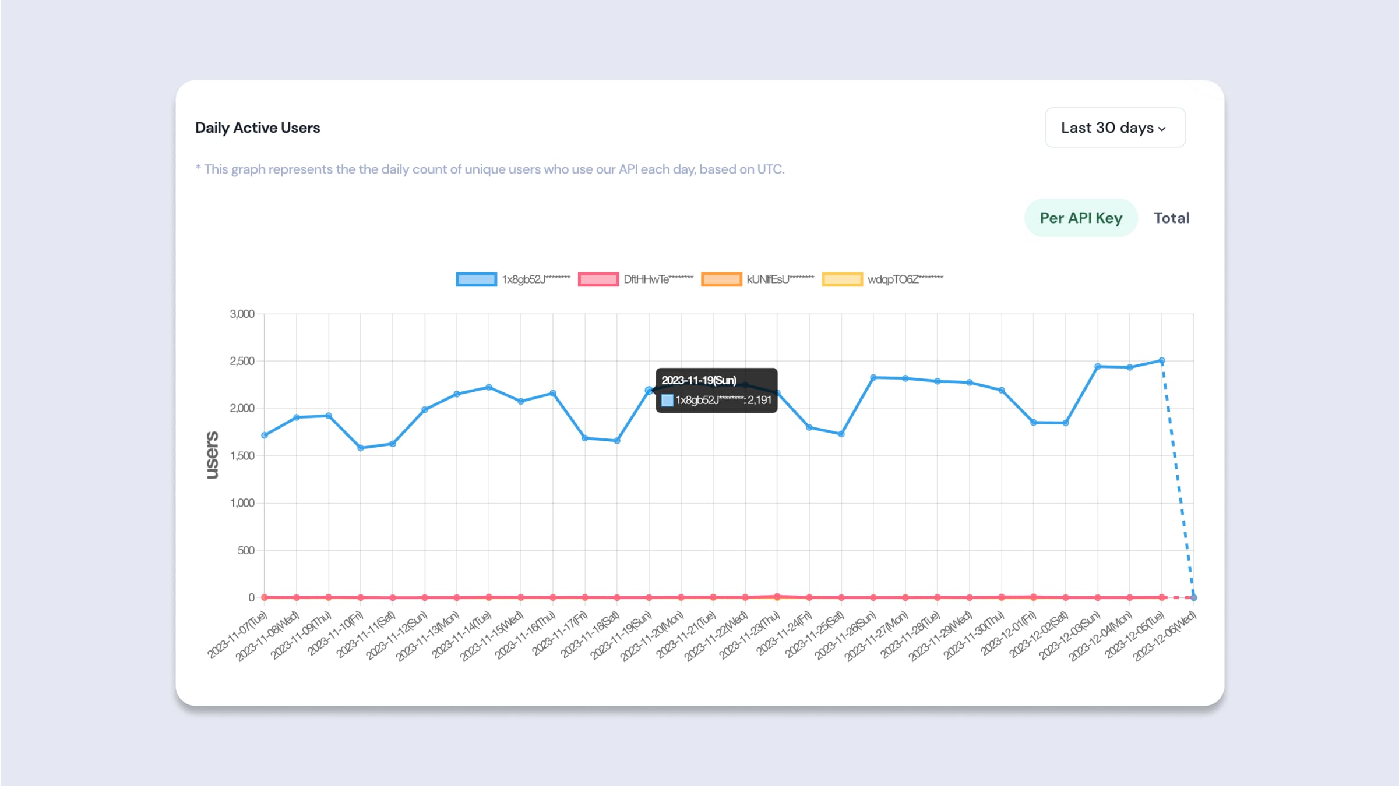Click the blue data point for 2023-11-25(Sat)
The width and height of the screenshot is (1399, 786).
coord(841,434)
